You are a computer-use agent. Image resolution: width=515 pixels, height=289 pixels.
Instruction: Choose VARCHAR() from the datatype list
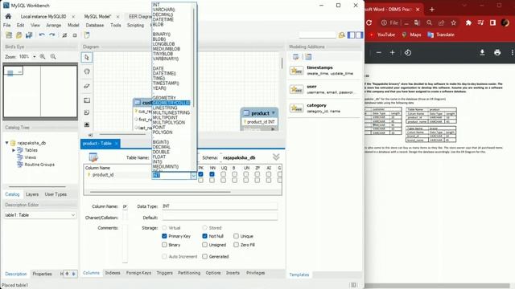(x=163, y=10)
